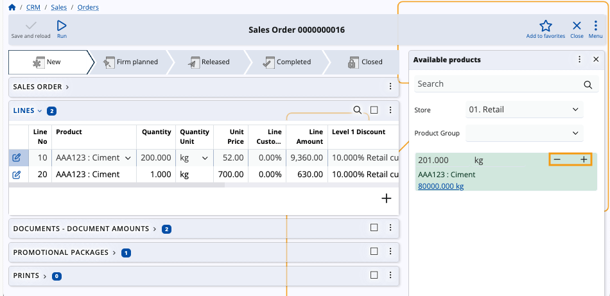Screen dimensions: 610x296
Task: Toggle the Prints section checkbox
Action: tap(374, 275)
